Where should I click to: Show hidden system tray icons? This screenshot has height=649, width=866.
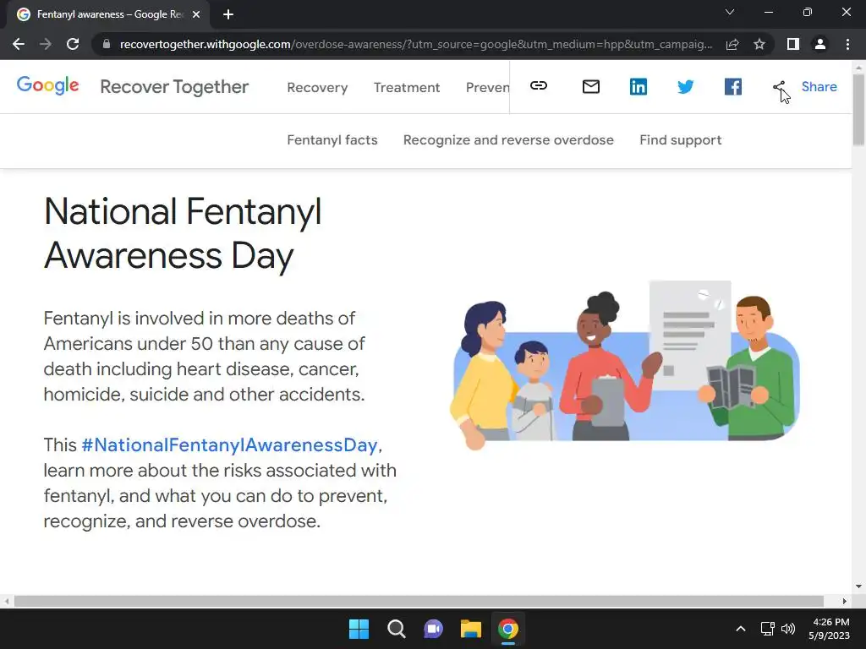click(x=741, y=629)
